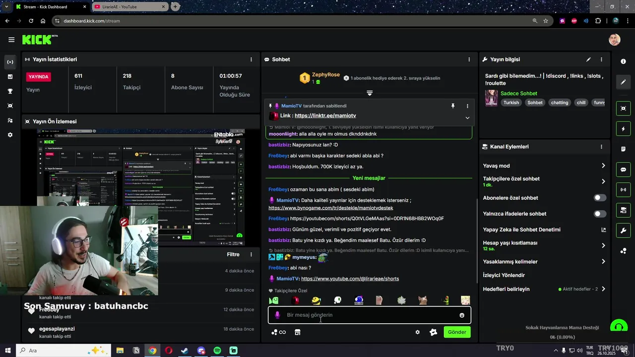The width and height of the screenshot is (635, 357).
Task: Click the lightning bolt icon in right rail
Action: (623, 129)
